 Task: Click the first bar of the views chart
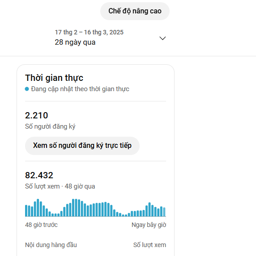26,210
